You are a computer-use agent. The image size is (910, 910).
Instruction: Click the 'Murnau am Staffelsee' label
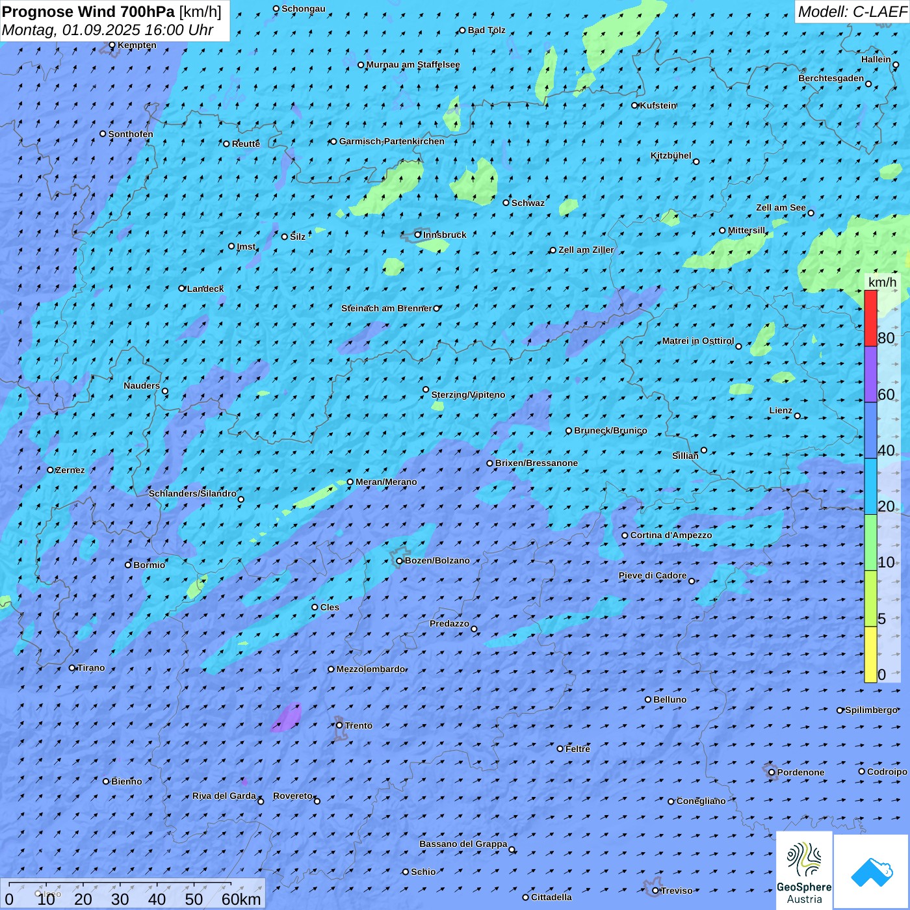coord(413,64)
